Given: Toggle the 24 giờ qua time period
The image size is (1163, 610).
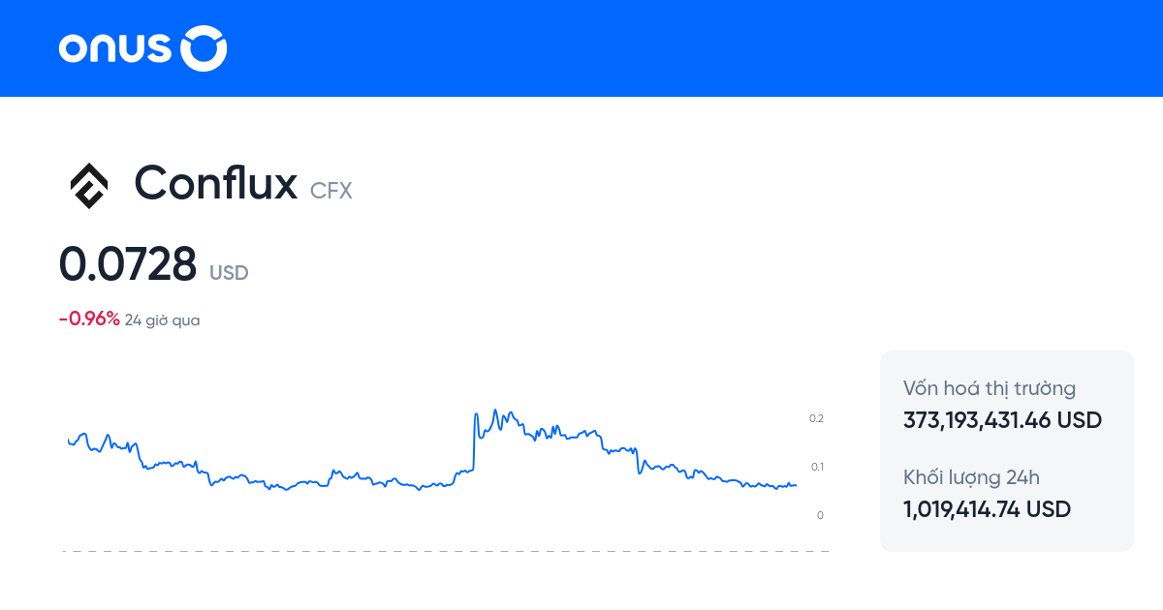Looking at the screenshot, I should point(160,320).
